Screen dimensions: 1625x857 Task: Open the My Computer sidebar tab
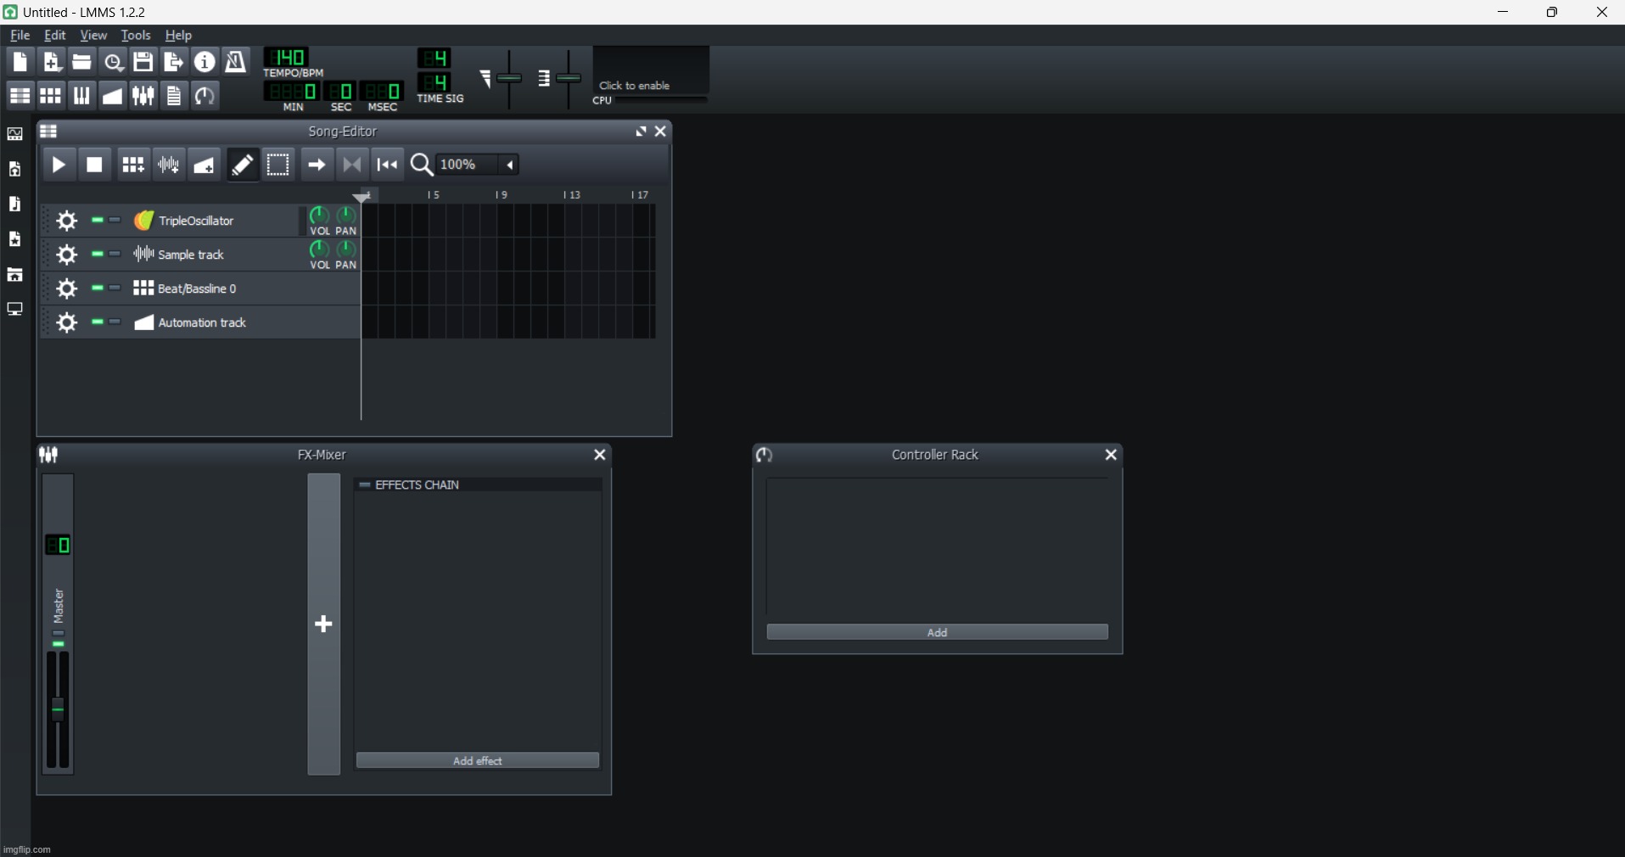click(x=15, y=310)
